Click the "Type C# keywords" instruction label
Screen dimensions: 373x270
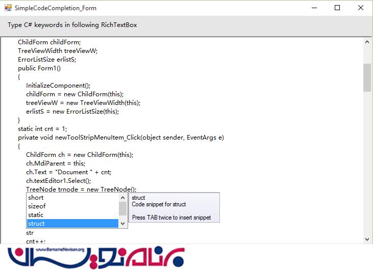point(72,25)
